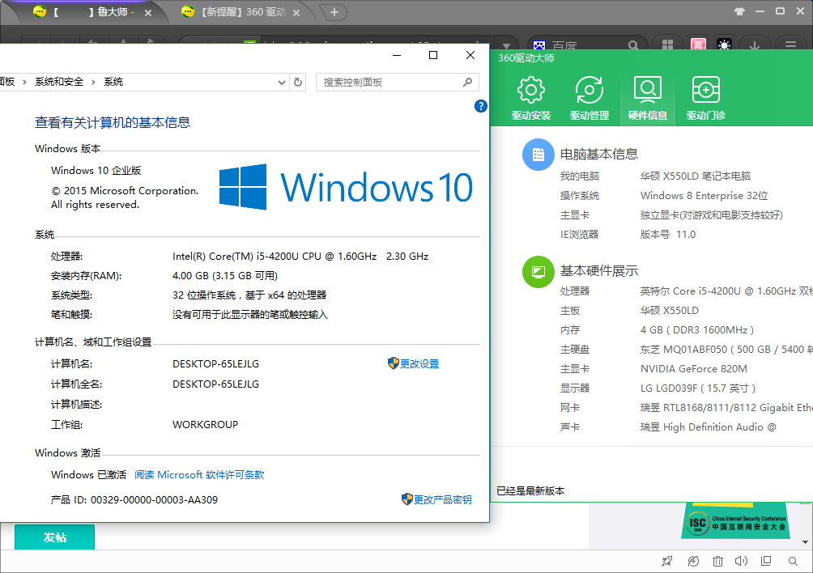Screen dimensions: 813x573
Task: Click the zoom magnifier icon in status bar
Action: (793, 561)
